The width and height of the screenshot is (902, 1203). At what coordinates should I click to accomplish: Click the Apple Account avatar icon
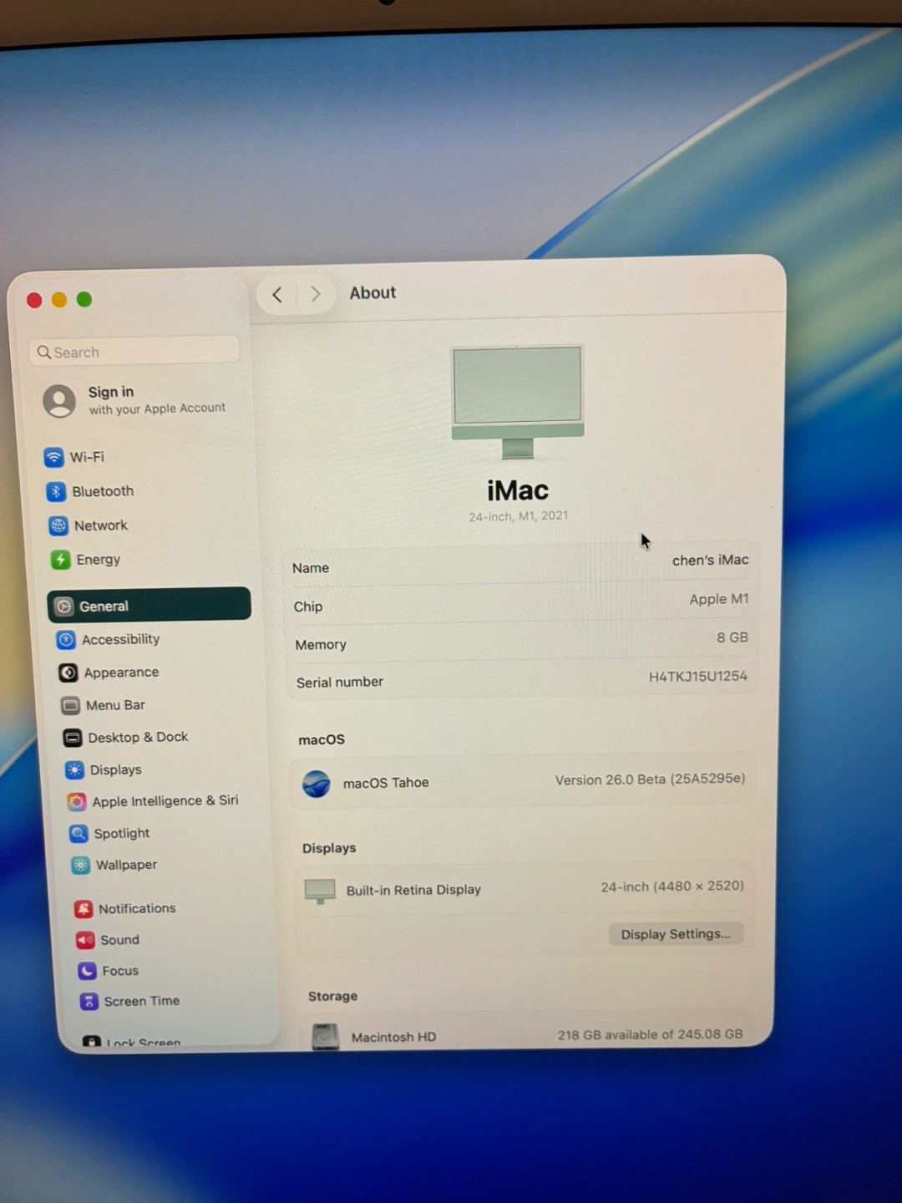59,401
